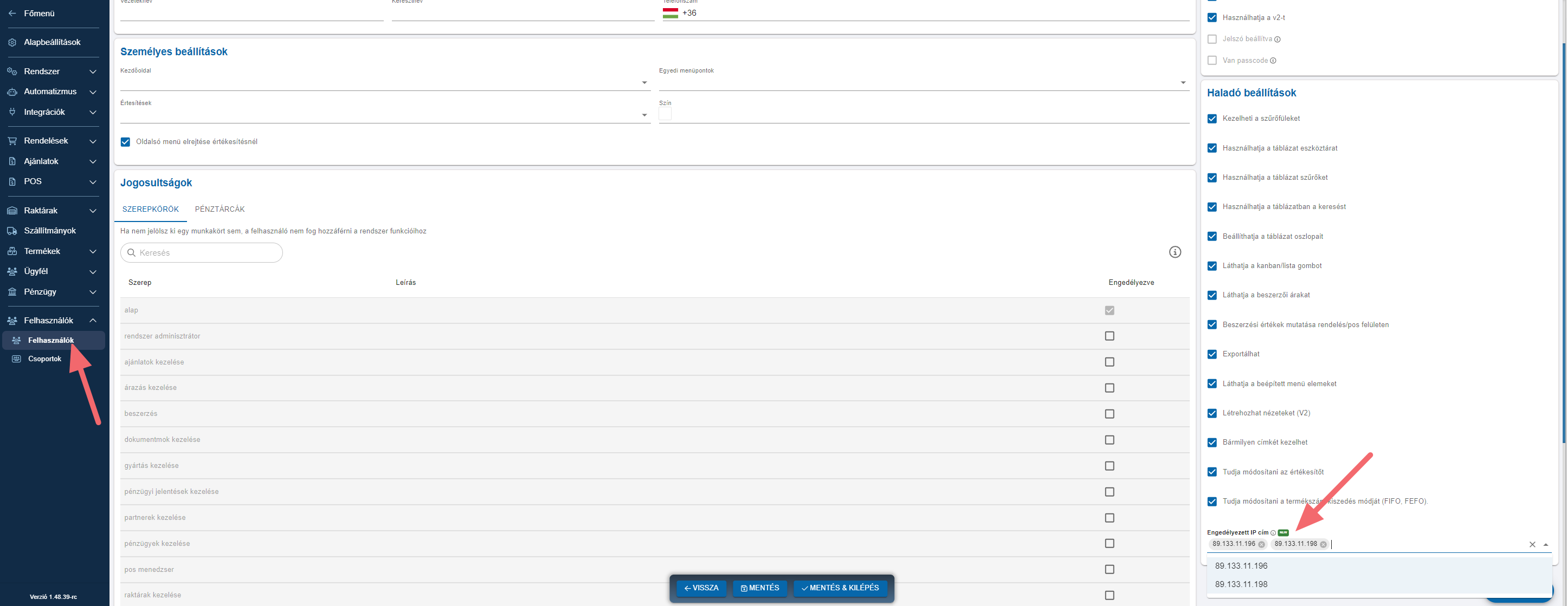This screenshot has height=606, width=1567.
Task: Click the Ügyfél people icon
Action: (x=12, y=272)
